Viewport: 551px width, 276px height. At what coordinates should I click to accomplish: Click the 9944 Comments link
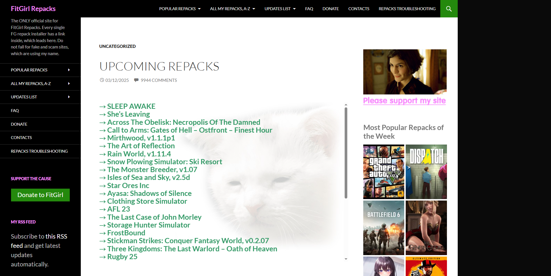(x=159, y=80)
